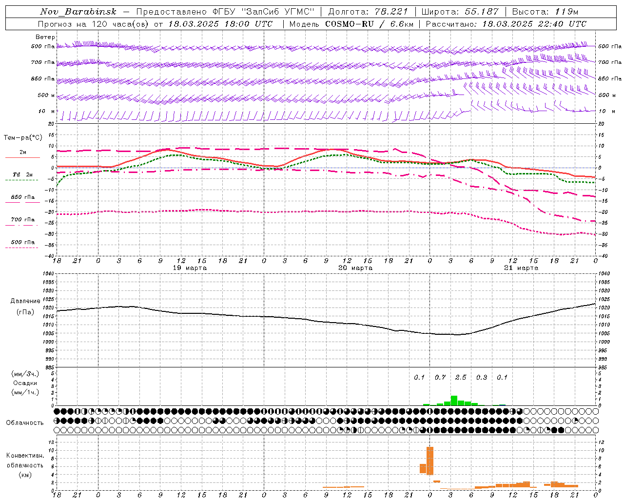Select the 'Долгота: 78.221' header field
This screenshot has width=624, height=499.
click(368, 12)
